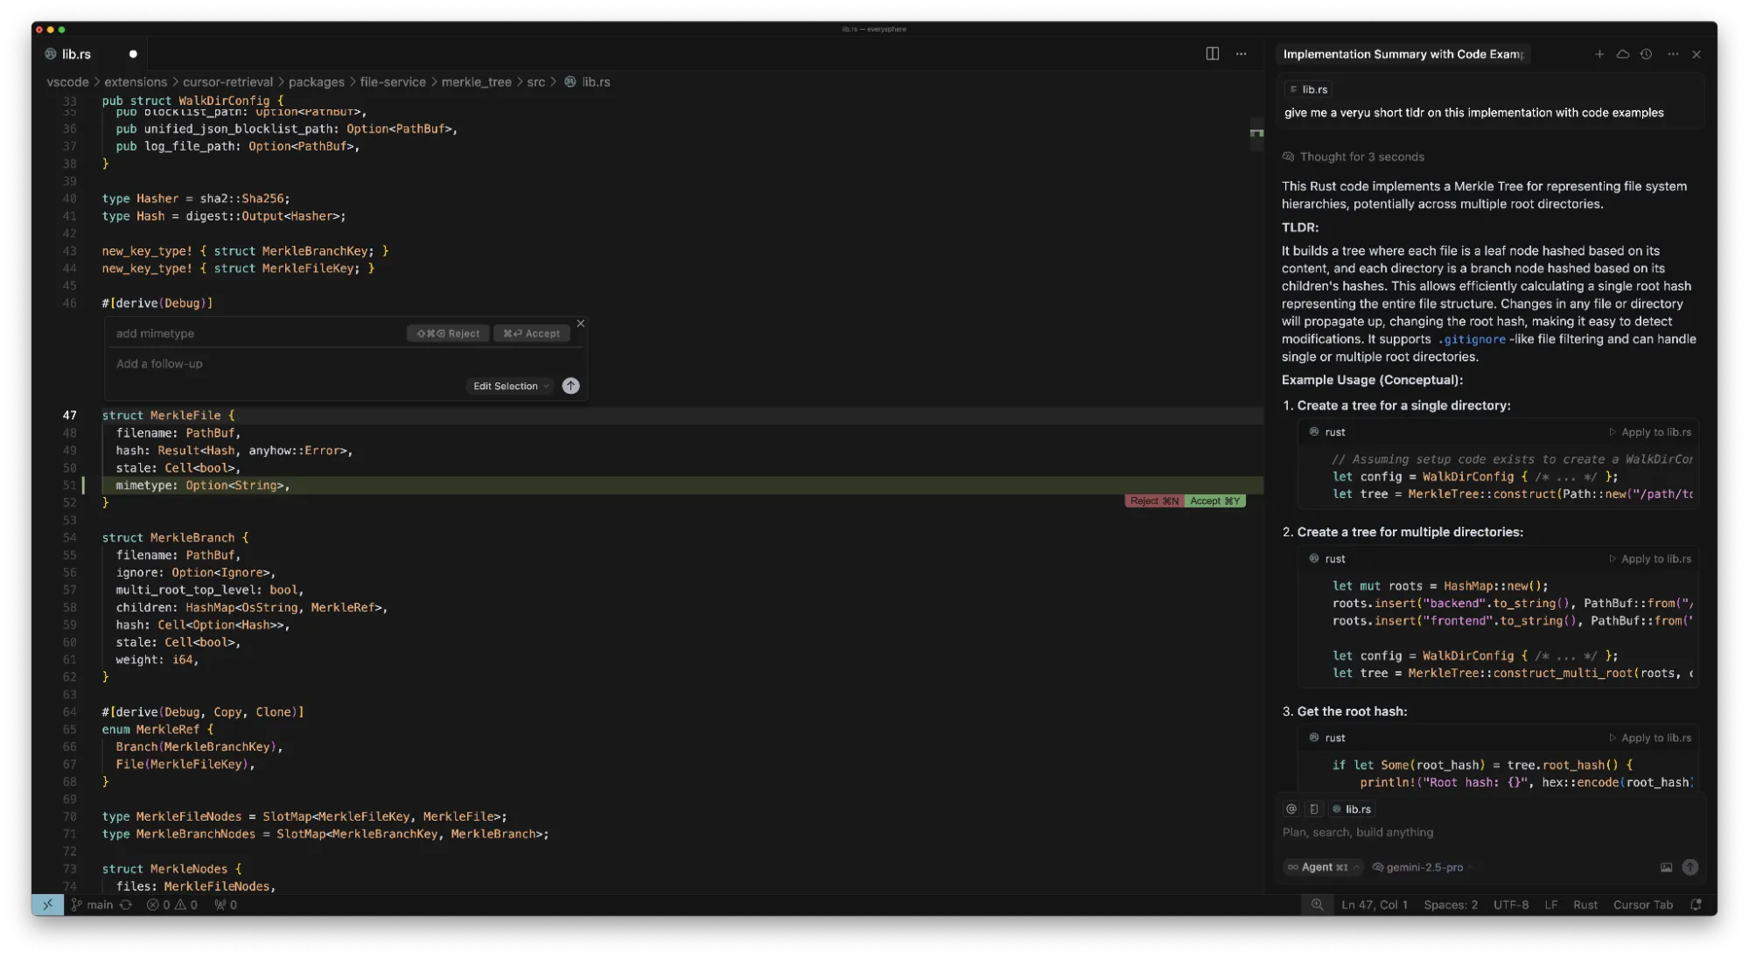Click src breadcrumb segment
This screenshot has height=958, width=1749.
tap(535, 82)
